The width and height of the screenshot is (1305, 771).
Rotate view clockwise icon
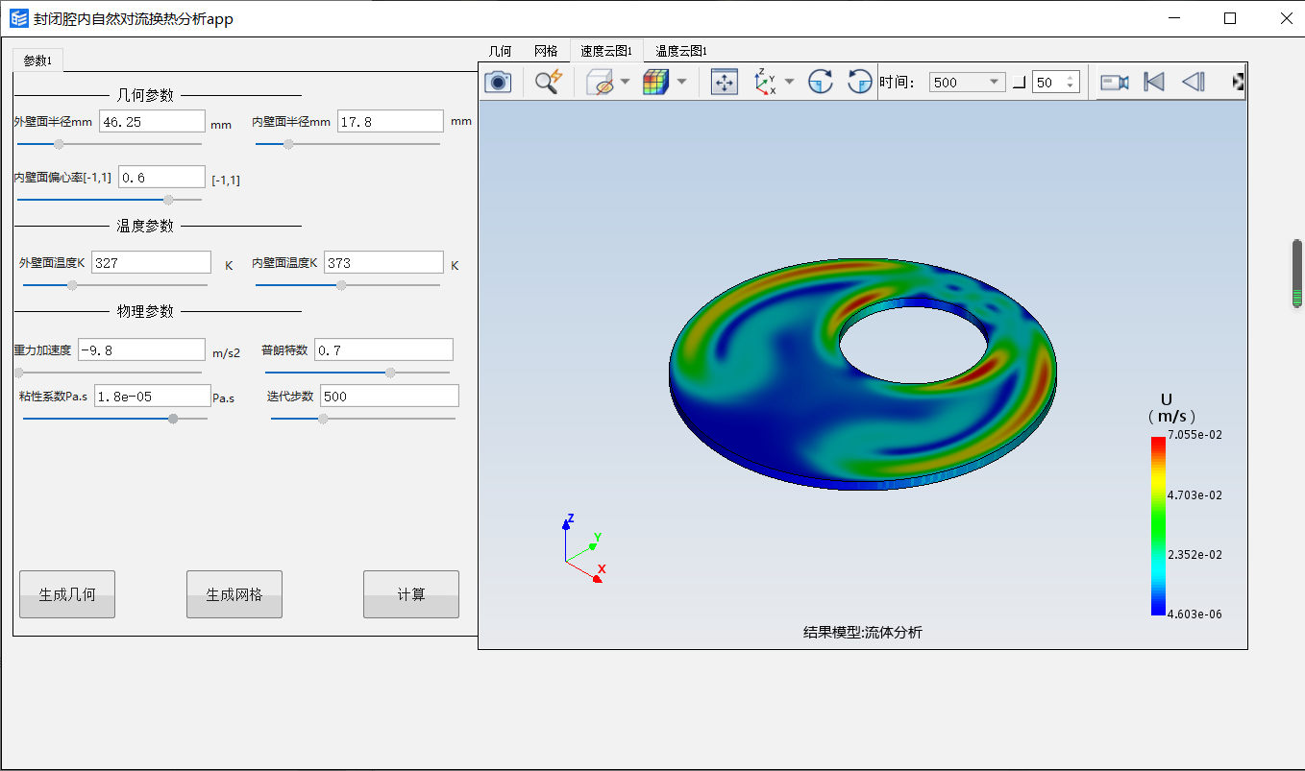coord(820,82)
